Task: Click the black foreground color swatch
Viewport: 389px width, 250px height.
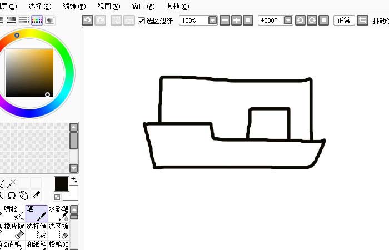Action: pos(61,184)
